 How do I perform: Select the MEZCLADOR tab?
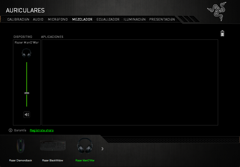click(x=82, y=19)
